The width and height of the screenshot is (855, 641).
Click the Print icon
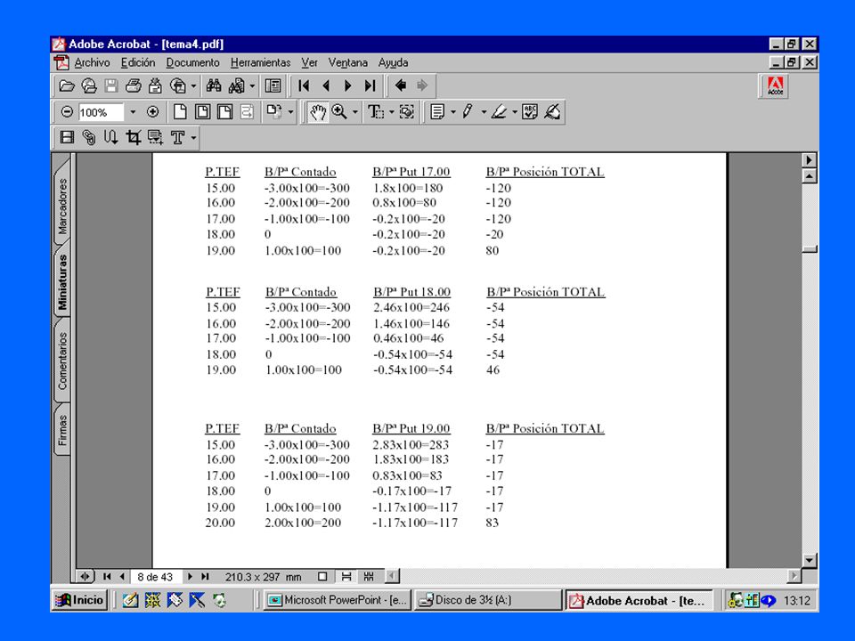tap(133, 85)
